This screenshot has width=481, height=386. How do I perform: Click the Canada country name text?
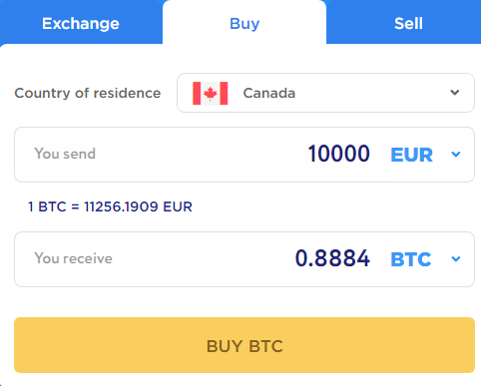tap(269, 93)
